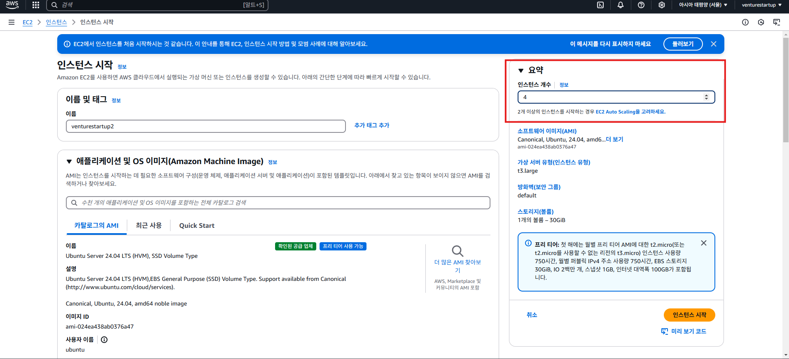Image resolution: width=789 pixels, height=359 pixels.
Task: Click the magnifier icon for more AMIs
Action: (458, 251)
